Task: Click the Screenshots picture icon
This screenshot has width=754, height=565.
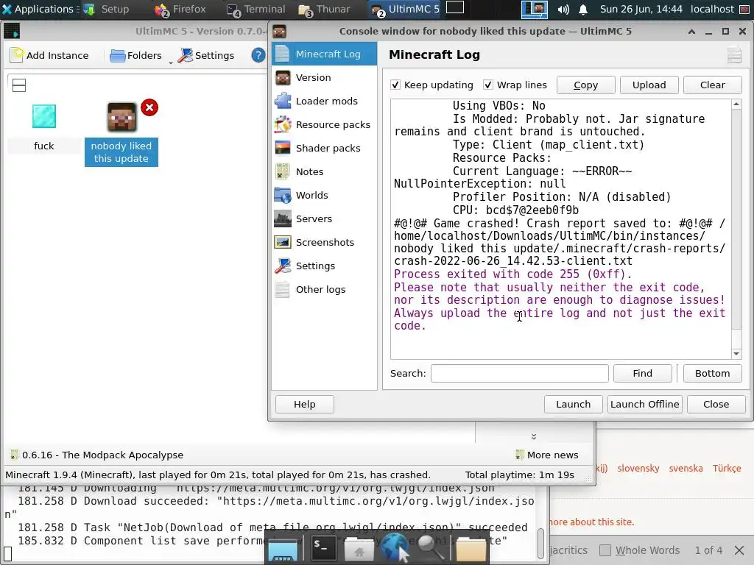Action: [283, 242]
